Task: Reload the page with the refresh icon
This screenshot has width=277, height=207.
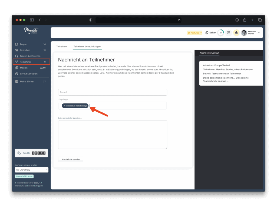Action: [179, 20]
